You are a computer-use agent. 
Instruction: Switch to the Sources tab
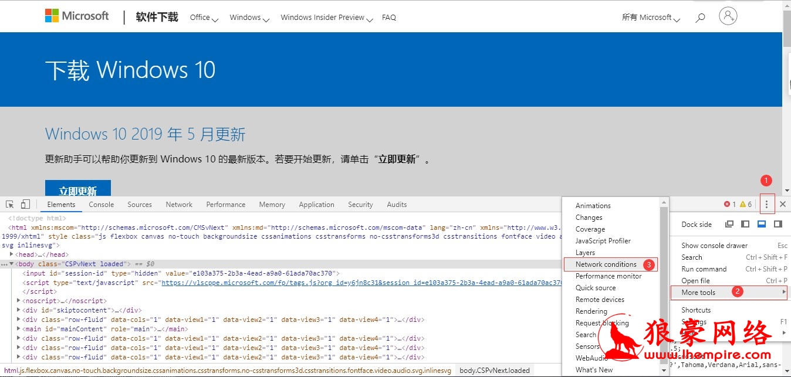(x=140, y=204)
